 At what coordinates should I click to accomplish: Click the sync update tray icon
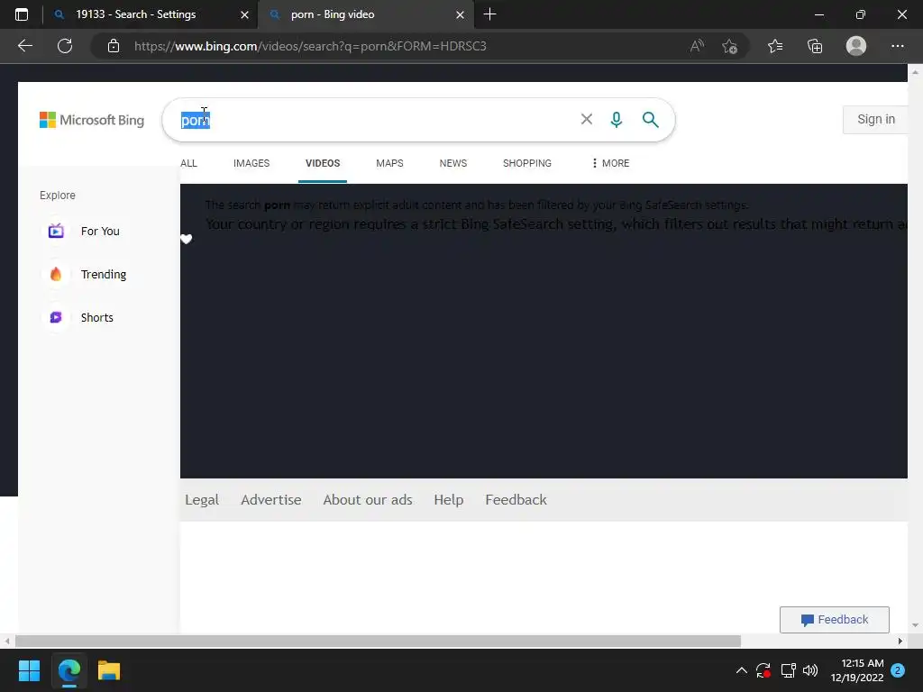pos(763,670)
